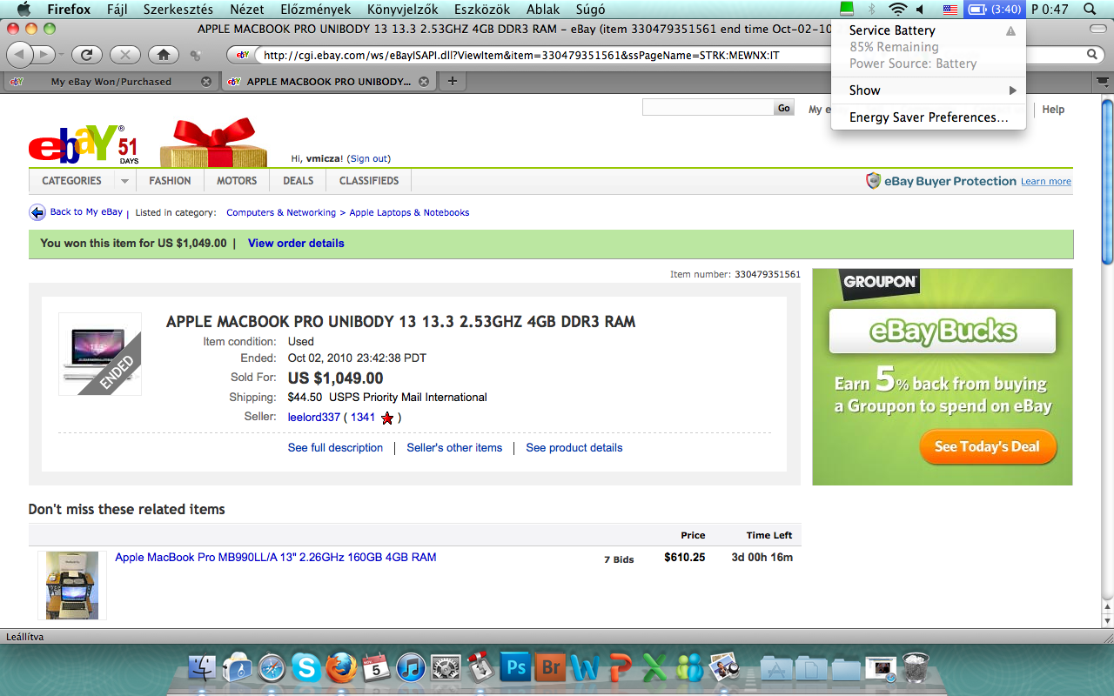Click the View order details link
The width and height of the screenshot is (1114, 696).
pos(296,244)
